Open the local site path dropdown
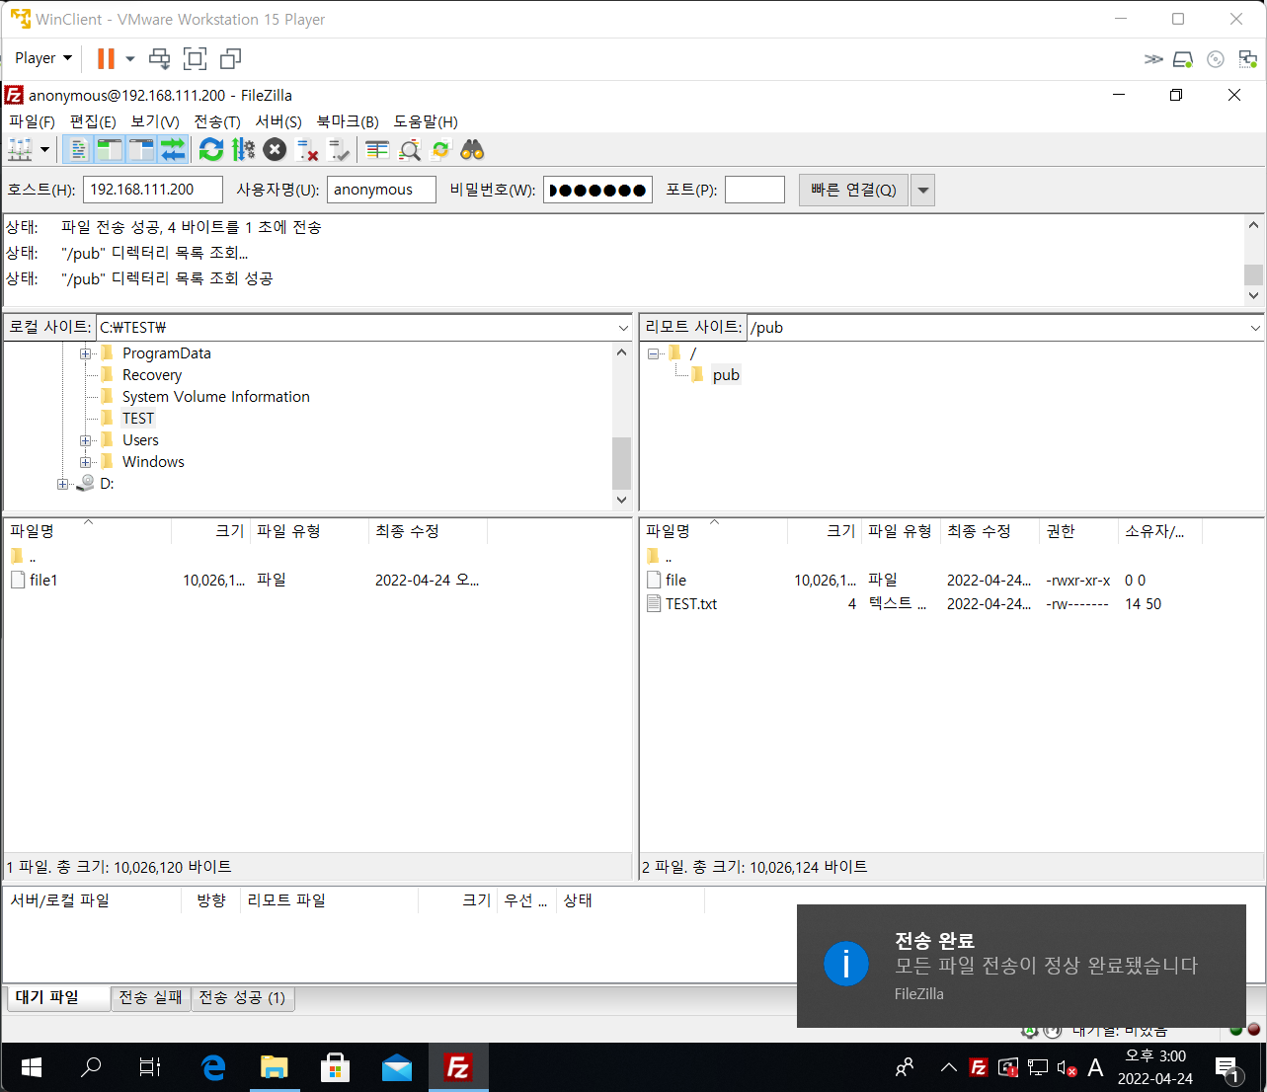Image resolution: width=1267 pixels, height=1092 pixels. tap(623, 328)
